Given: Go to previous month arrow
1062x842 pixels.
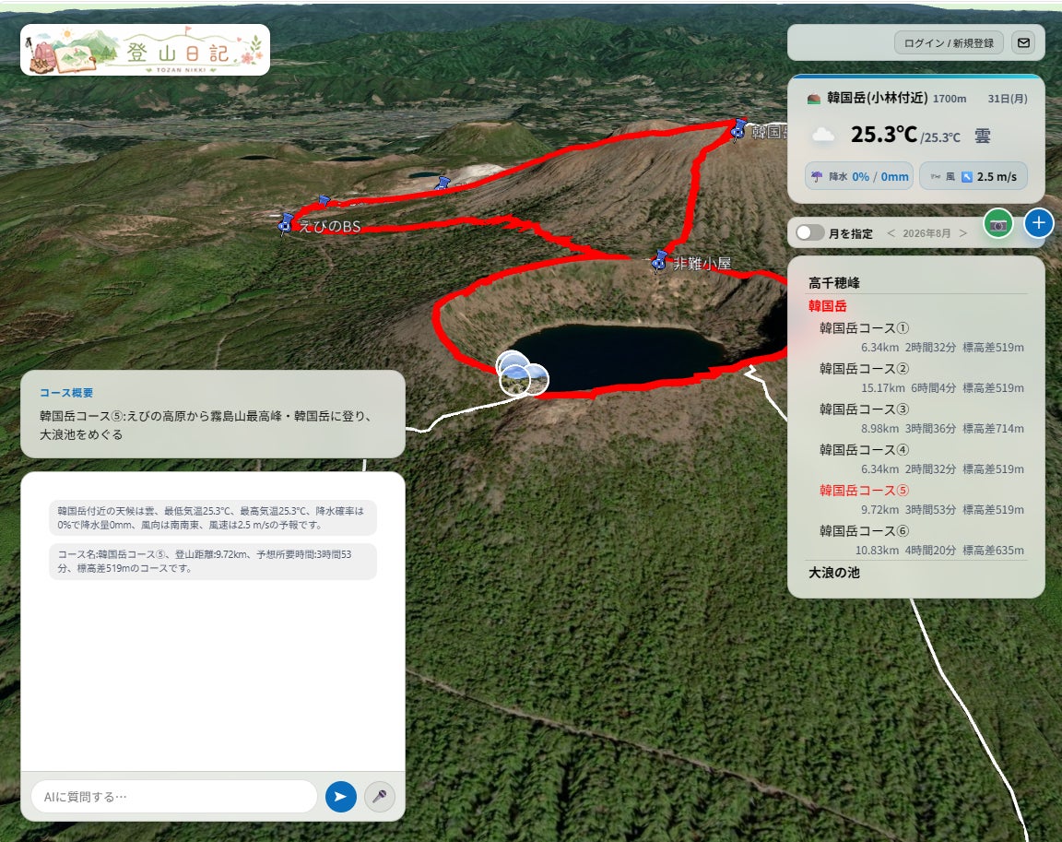Looking at the screenshot, I should click(x=891, y=233).
